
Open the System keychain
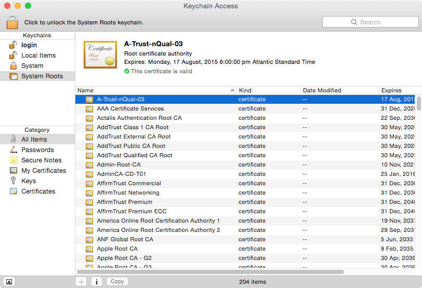32,66
